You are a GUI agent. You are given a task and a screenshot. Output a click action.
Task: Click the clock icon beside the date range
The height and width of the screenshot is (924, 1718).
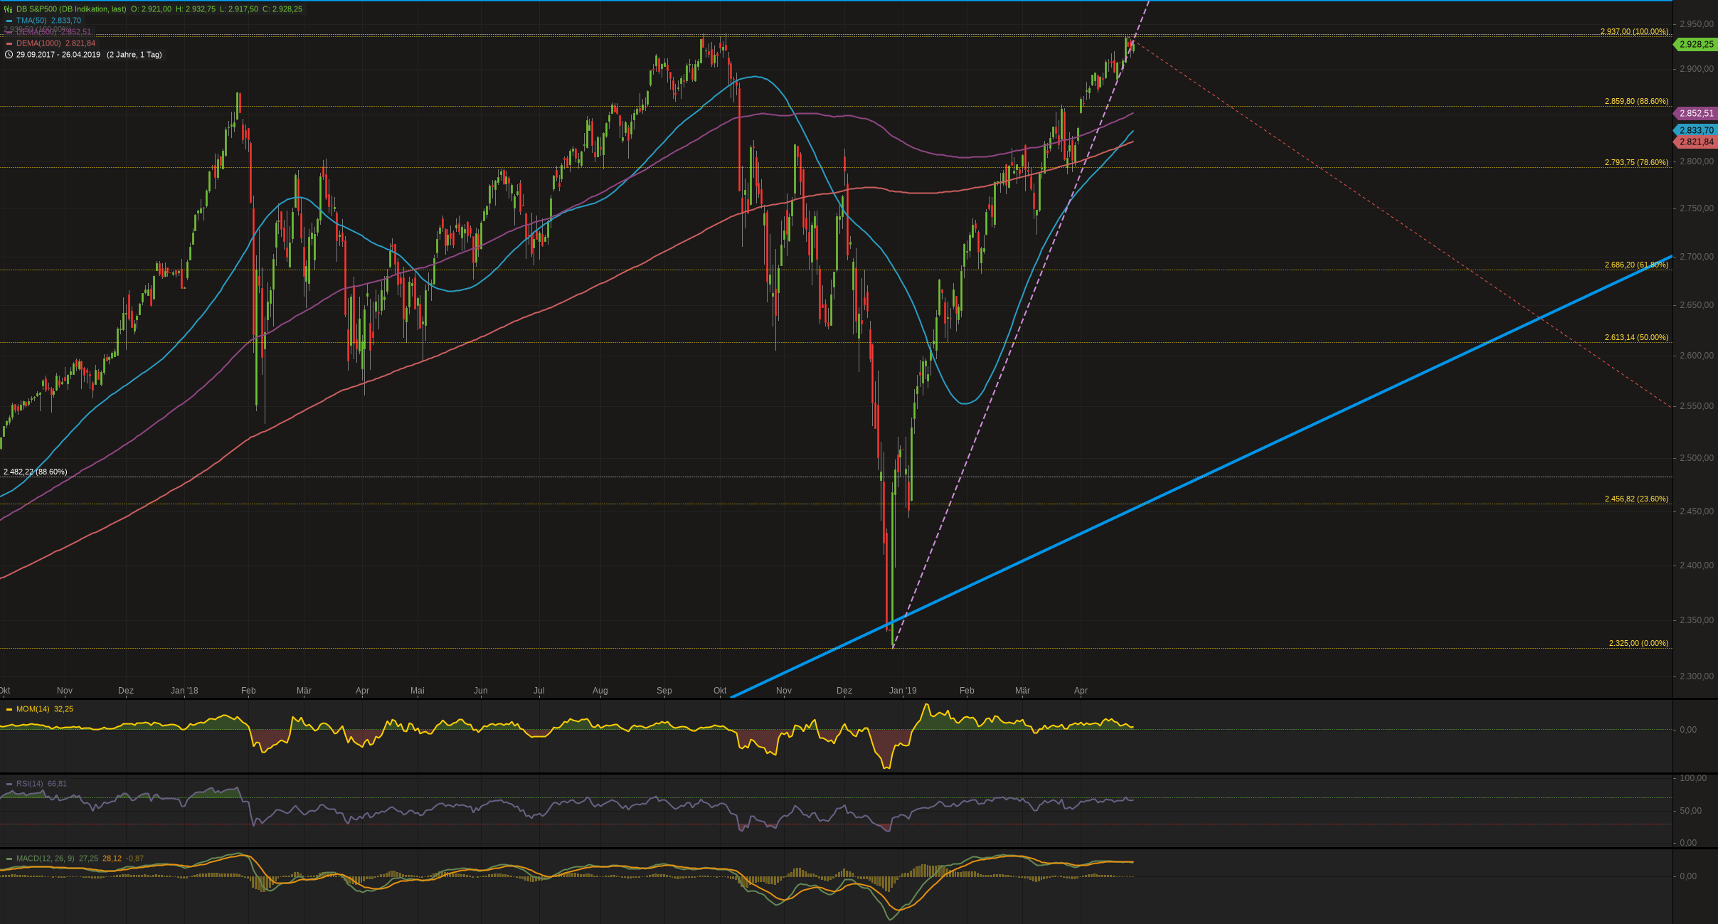[9, 55]
